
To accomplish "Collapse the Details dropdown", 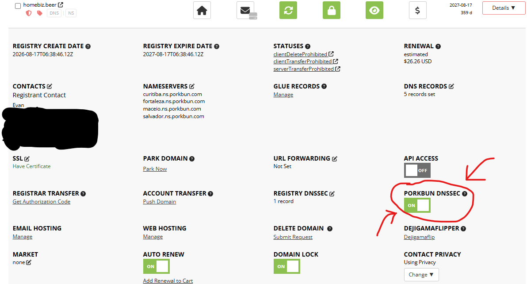I will pos(504,8).
